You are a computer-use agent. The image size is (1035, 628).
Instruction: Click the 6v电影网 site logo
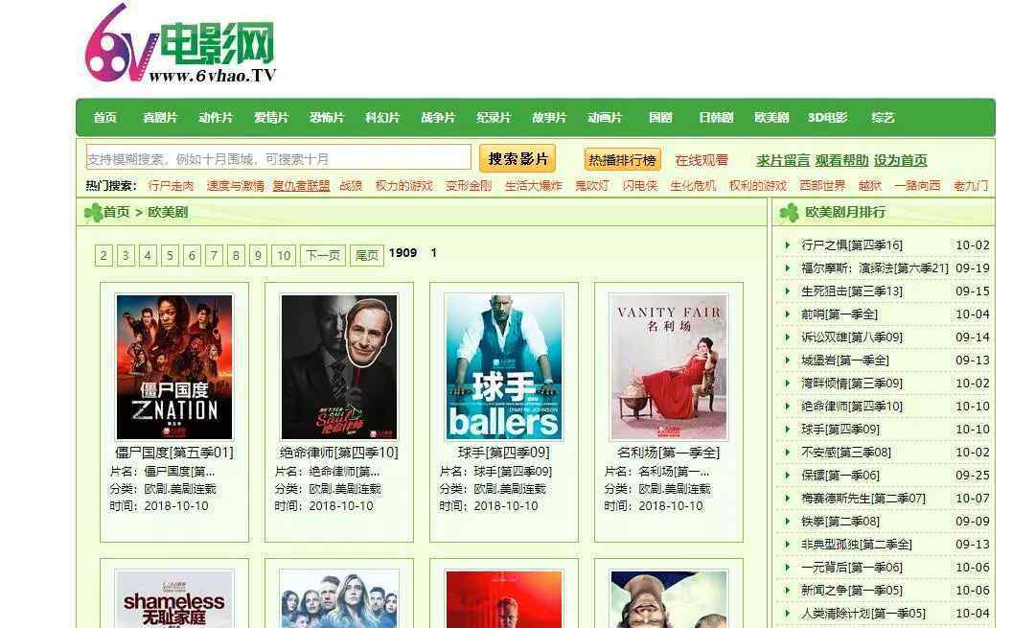tap(180, 44)
